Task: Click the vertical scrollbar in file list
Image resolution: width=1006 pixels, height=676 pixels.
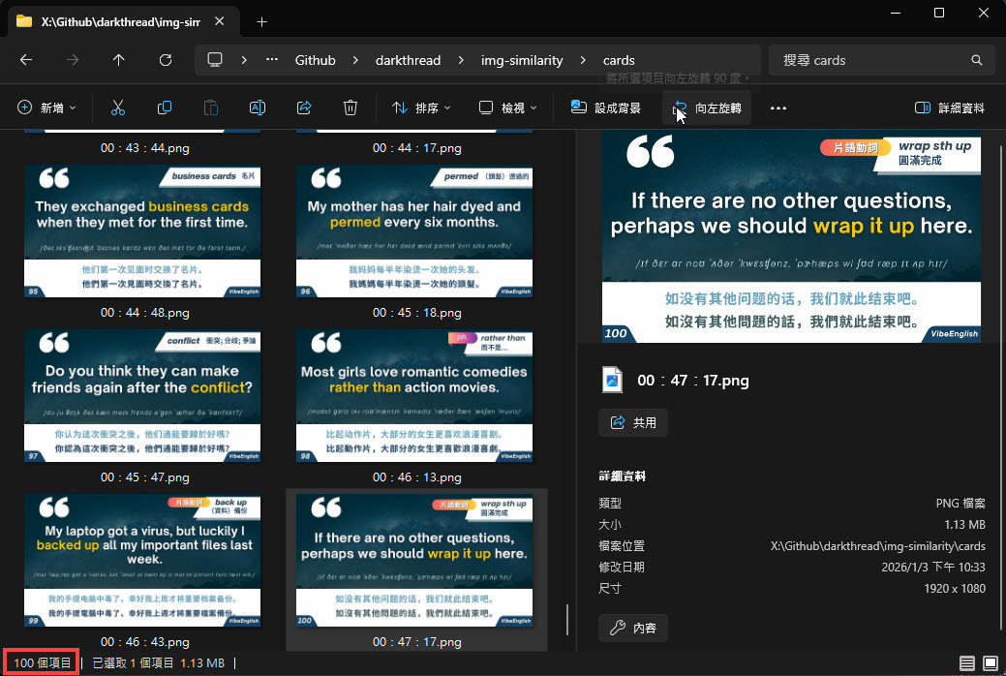Action: point(567,620)
